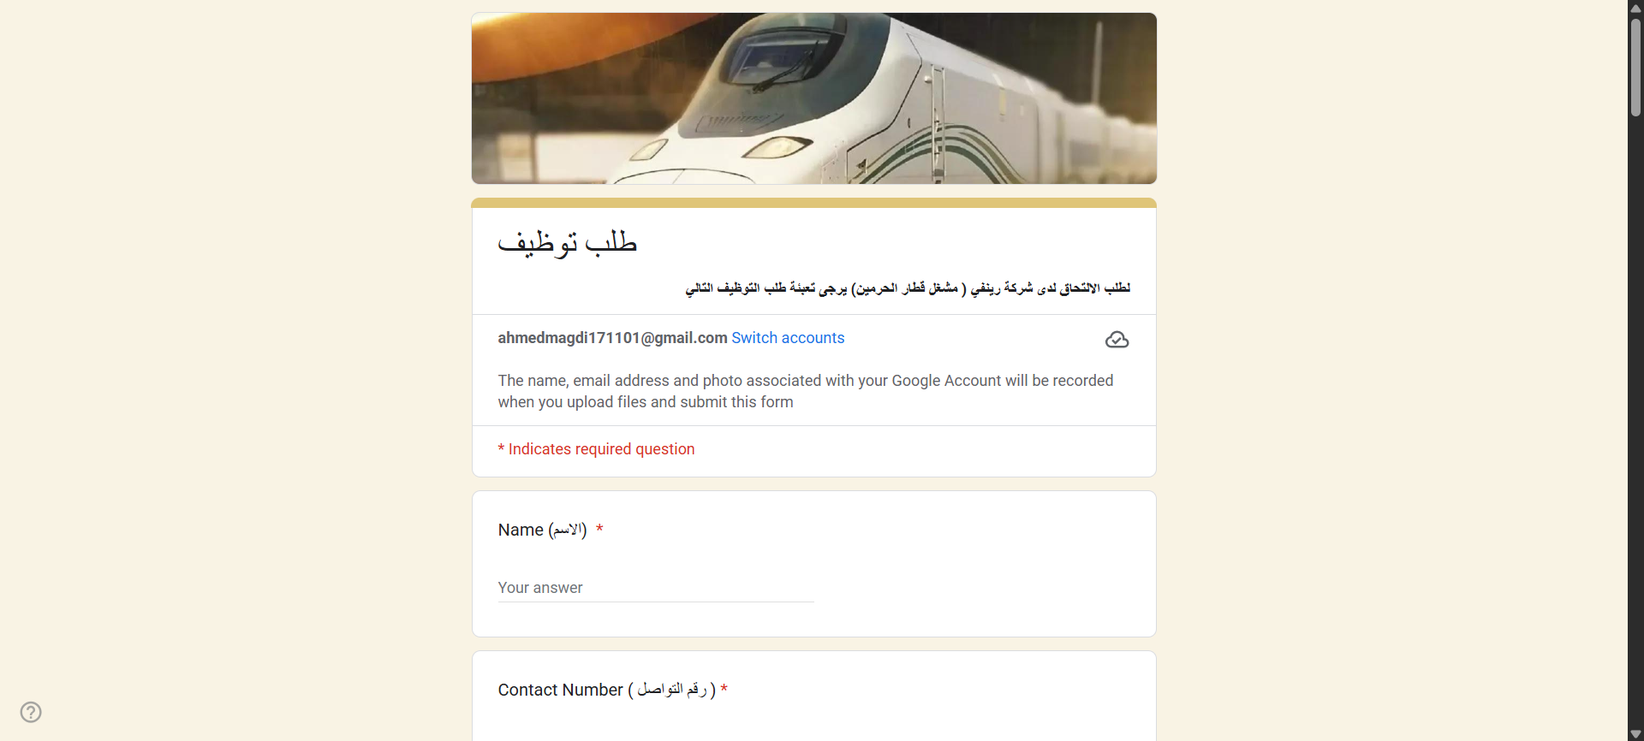Click the vertical scrollbar thumb

(1635, 67)
